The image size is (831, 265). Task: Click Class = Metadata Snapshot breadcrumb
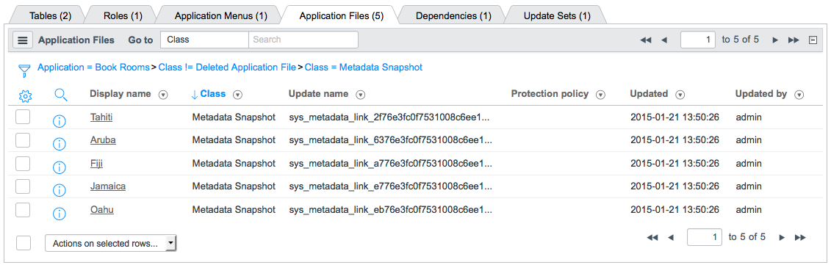tap(364, 68)
